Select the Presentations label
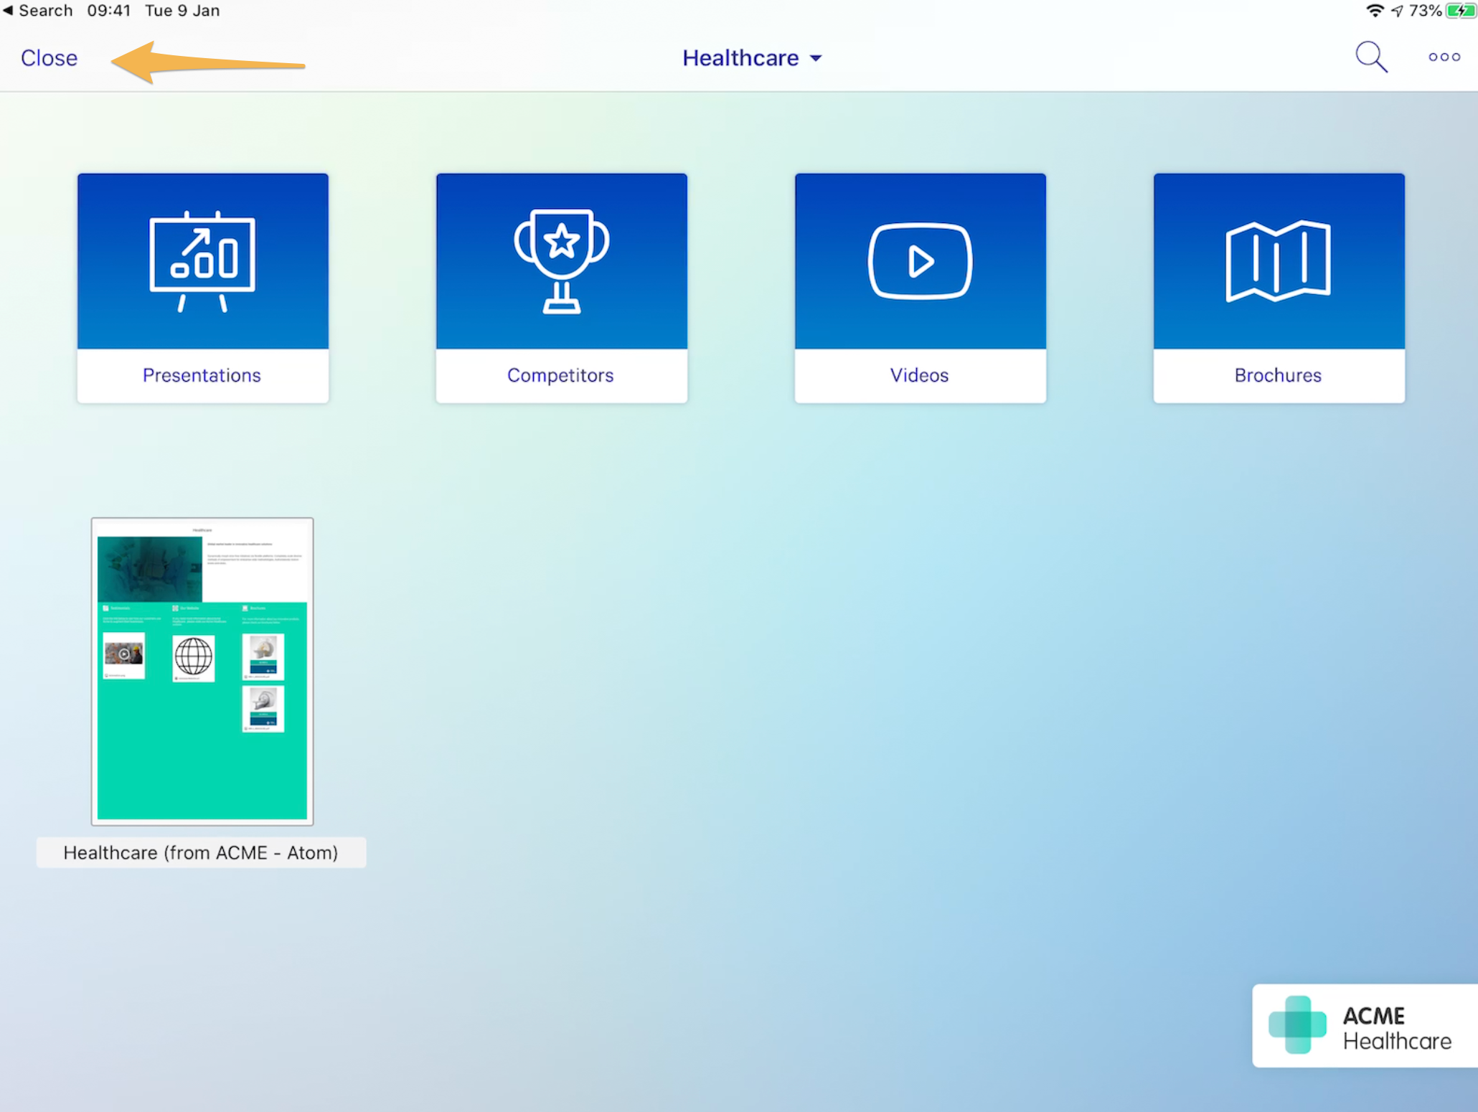Screen dimensions: 1478x1112 (202, 375)
